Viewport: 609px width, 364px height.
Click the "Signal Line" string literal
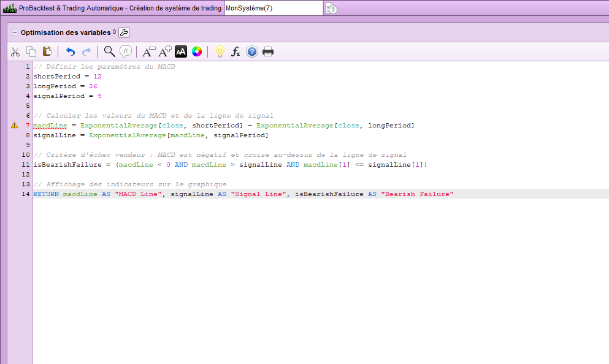click(x=258, y=194)
